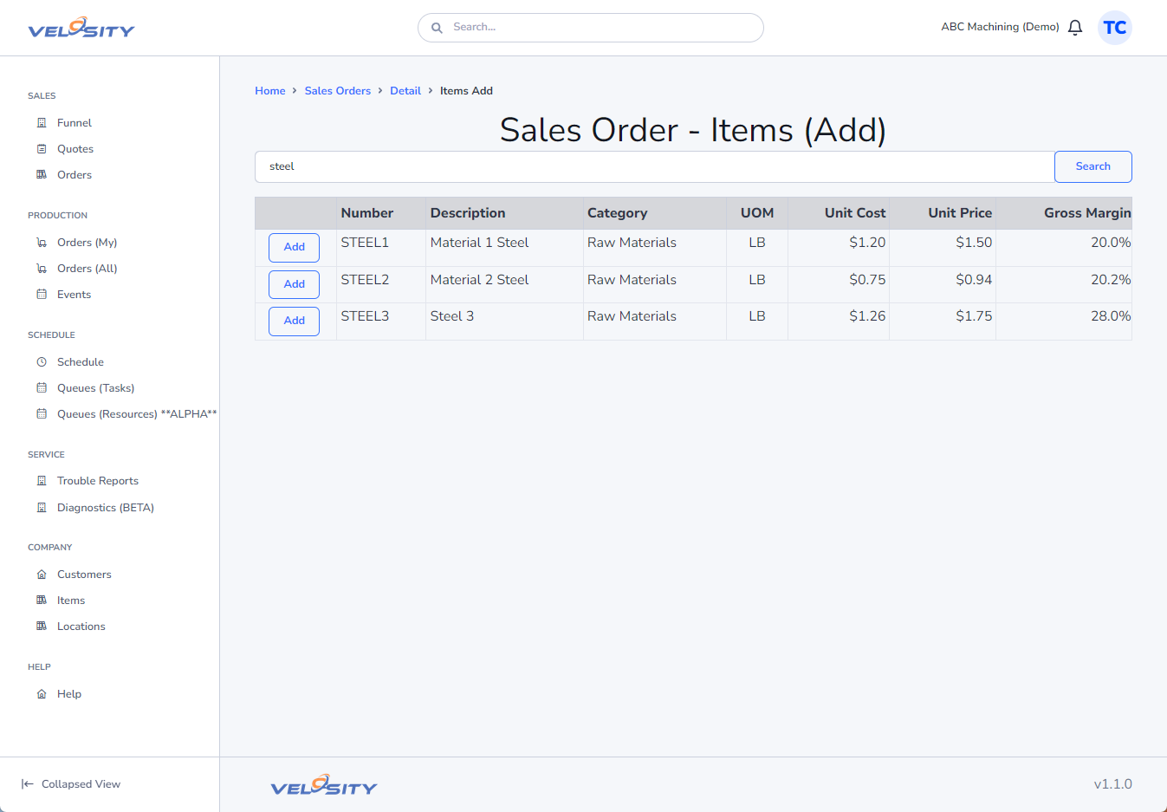This screenshot has height=812, width=1167.
Task: Open Diagnostics (BETA) menu item
Action: 106,508
